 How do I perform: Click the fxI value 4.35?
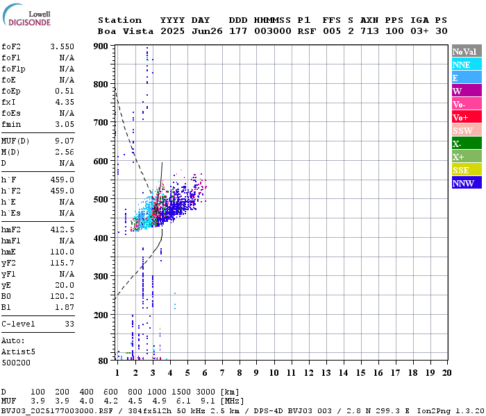65,102
